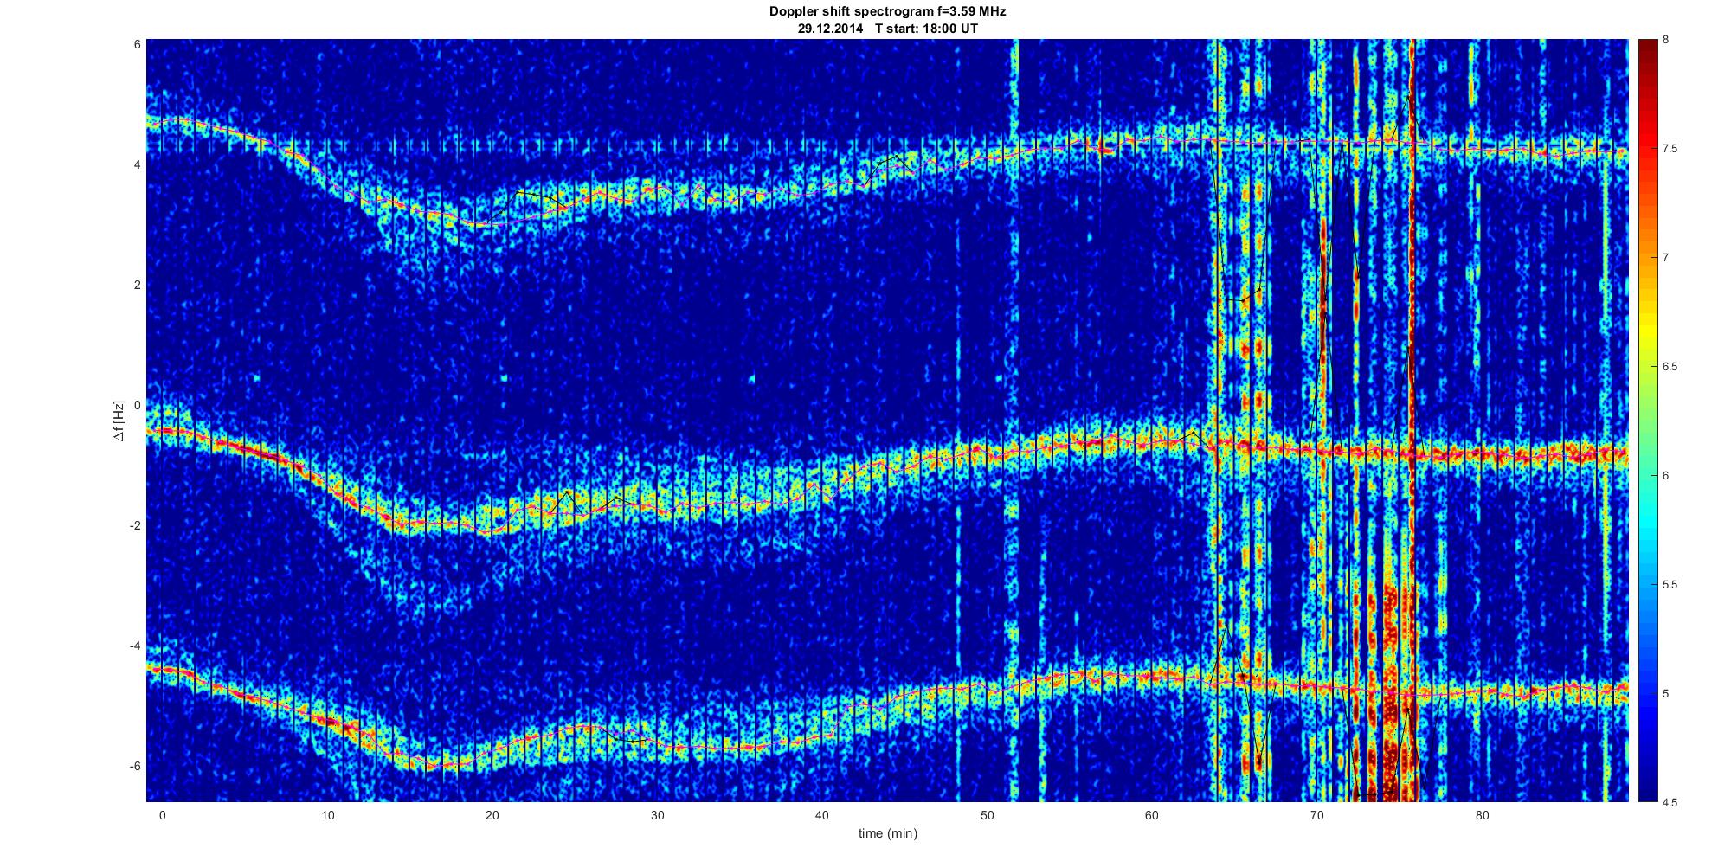
Task: Click the y-axis tick label "-6"
Action: pos(136,766)
